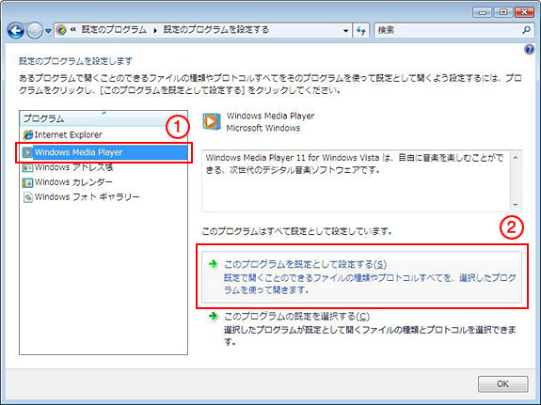Click the Back navigation arrow
This screenshot has width=541, height=405.
[16, 31]
